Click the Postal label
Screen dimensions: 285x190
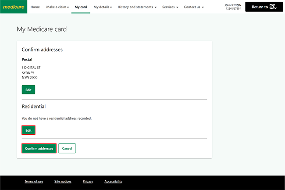point(27,59)
